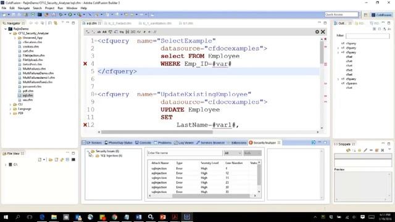
Task: Expand the PDF folder
Action: tap(10, 113)
